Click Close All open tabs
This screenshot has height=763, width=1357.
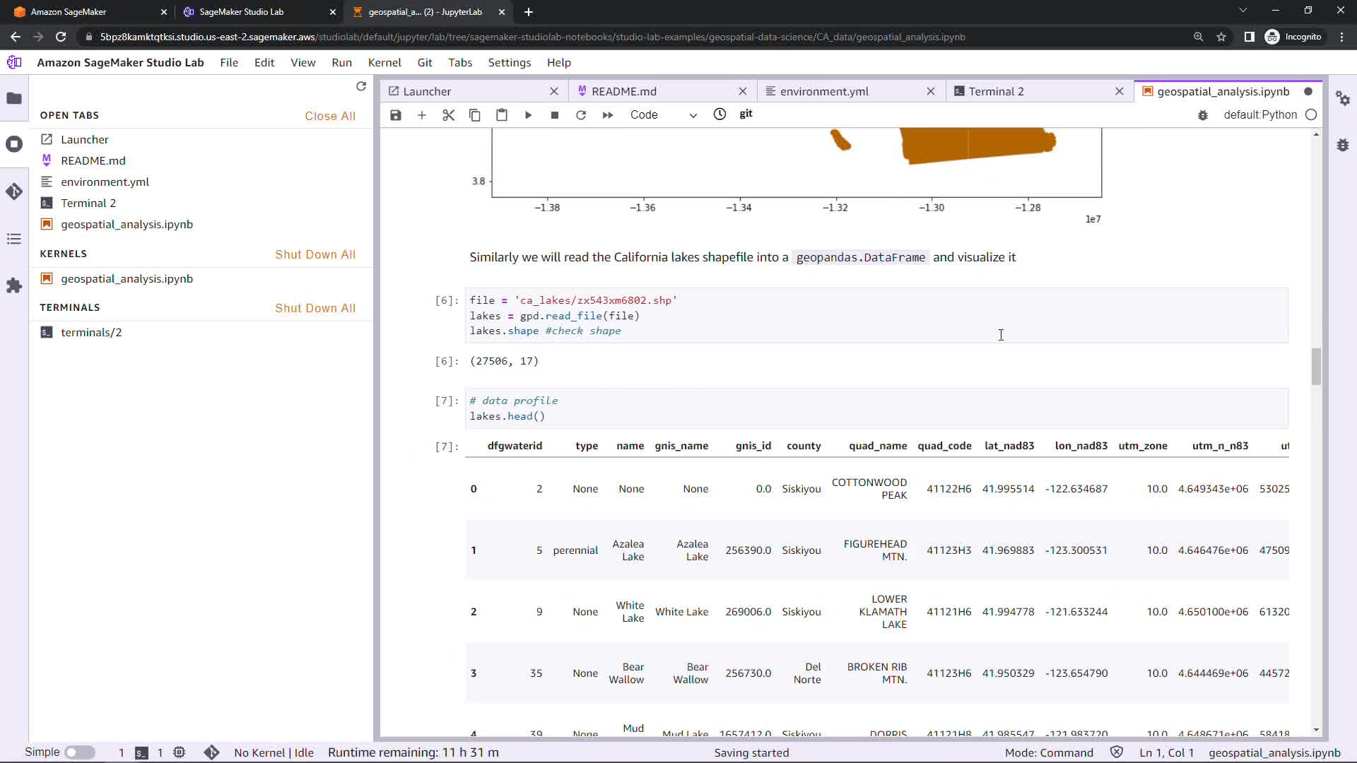point(330,116)
